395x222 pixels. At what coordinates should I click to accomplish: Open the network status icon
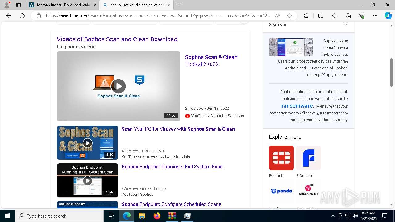(x=348, y=216)
